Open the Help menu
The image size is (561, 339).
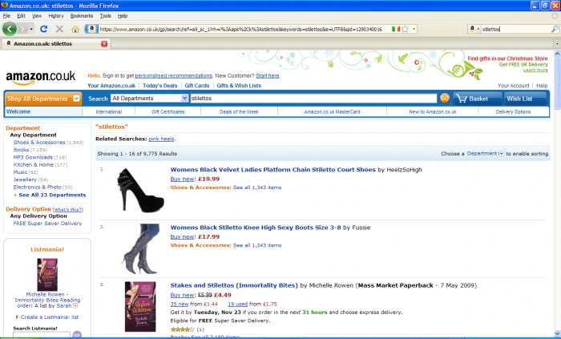click(x=123, y=16)
